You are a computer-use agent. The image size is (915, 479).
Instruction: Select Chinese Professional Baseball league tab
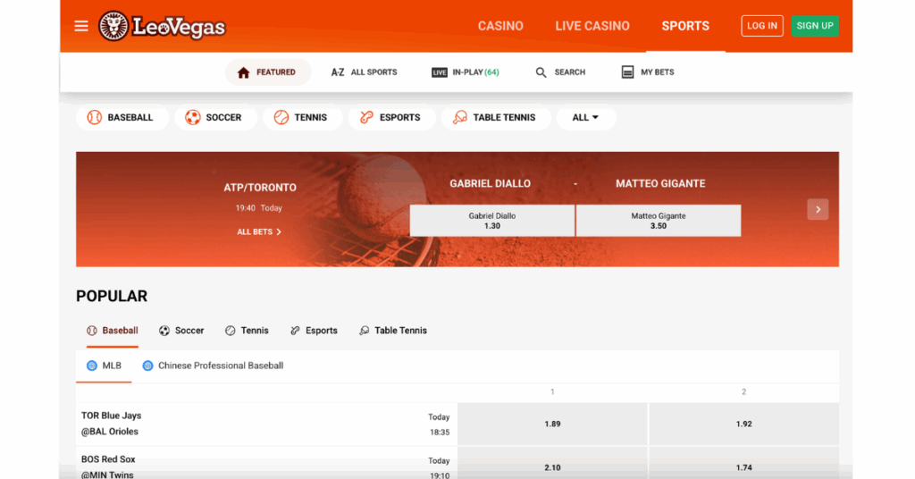click(x=213, y=366)
